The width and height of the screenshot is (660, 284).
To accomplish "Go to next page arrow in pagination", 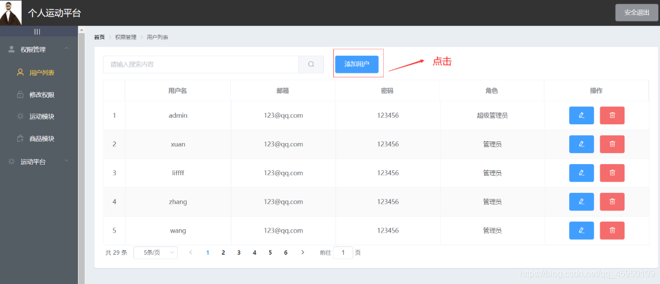I will point(302,253).
